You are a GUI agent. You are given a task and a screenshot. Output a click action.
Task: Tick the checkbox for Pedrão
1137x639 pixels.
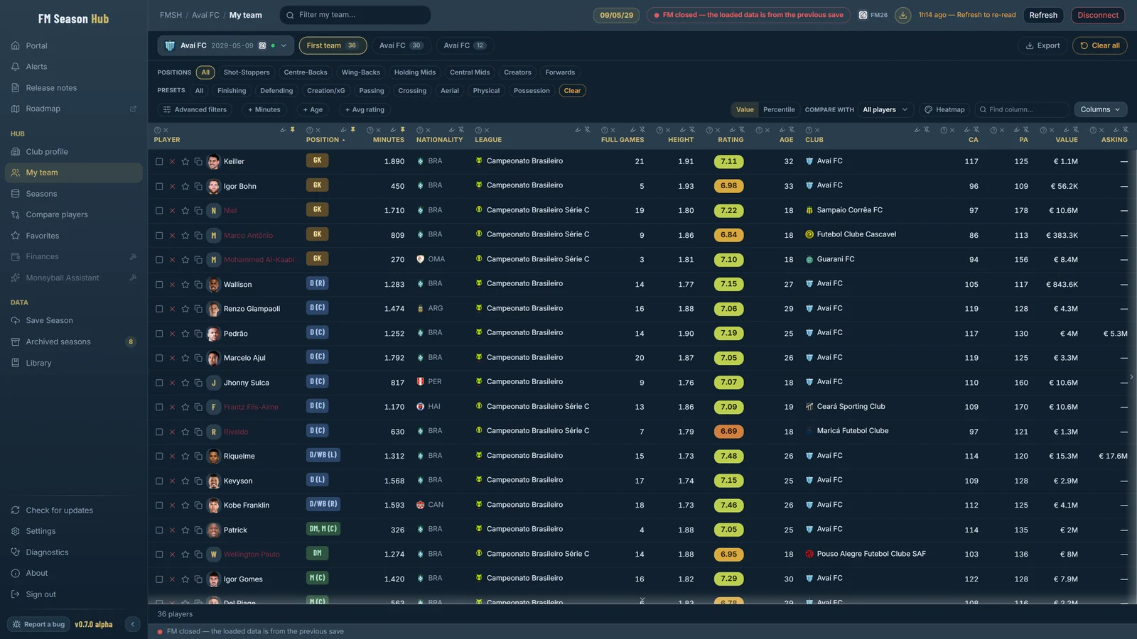coord(159,334)
